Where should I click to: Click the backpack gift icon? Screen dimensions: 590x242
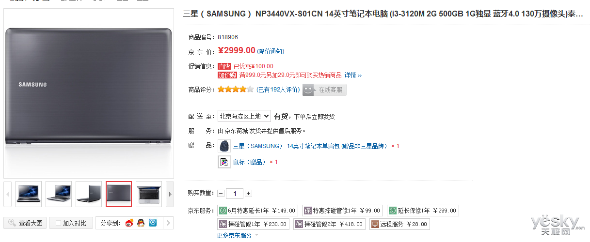(x=224, y=146)
